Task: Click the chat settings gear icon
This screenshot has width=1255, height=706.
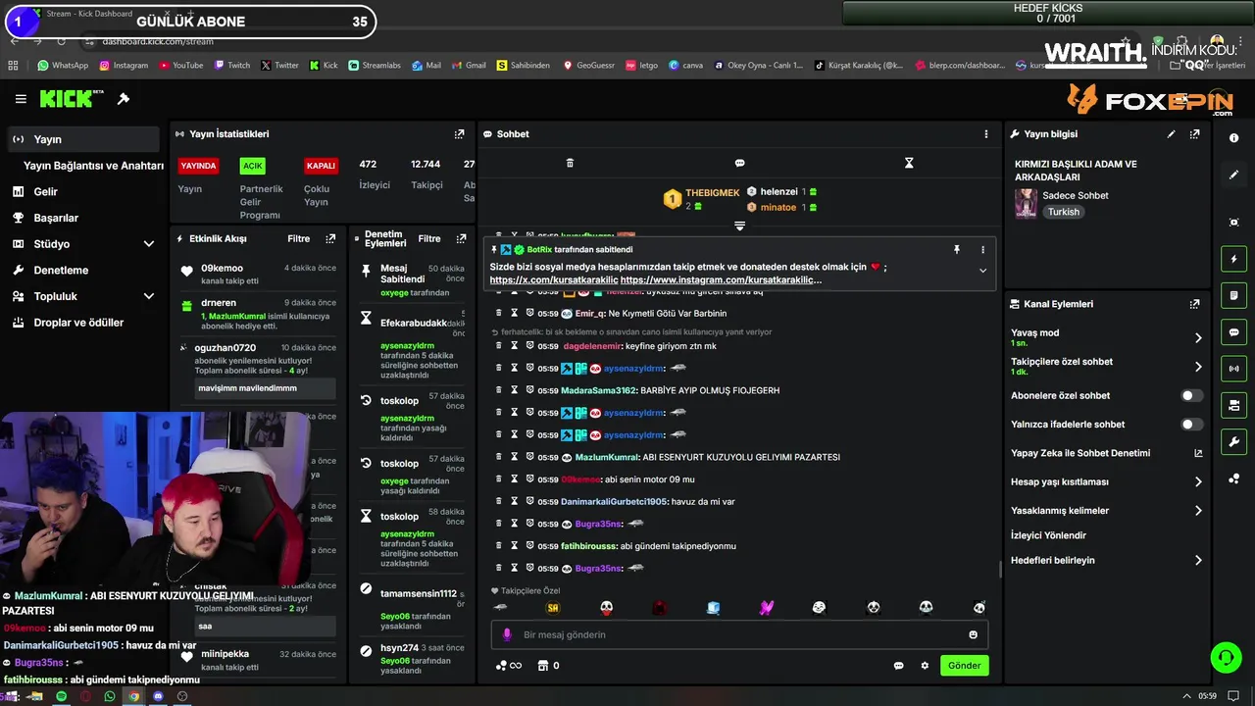Action: pyautogui.click(x=925, y=666)
